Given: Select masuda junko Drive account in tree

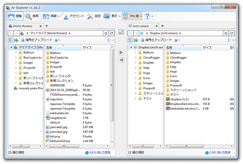Looking at the screenshot, I should 28,89.
